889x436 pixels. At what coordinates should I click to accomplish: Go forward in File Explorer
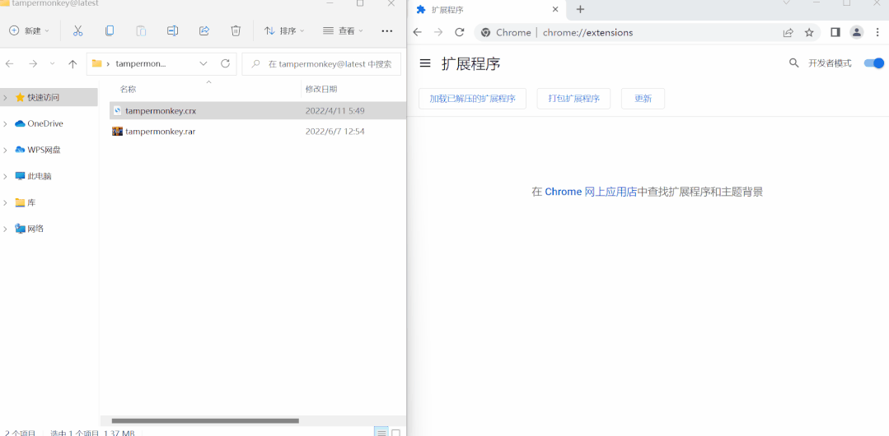tap(34, 64)
